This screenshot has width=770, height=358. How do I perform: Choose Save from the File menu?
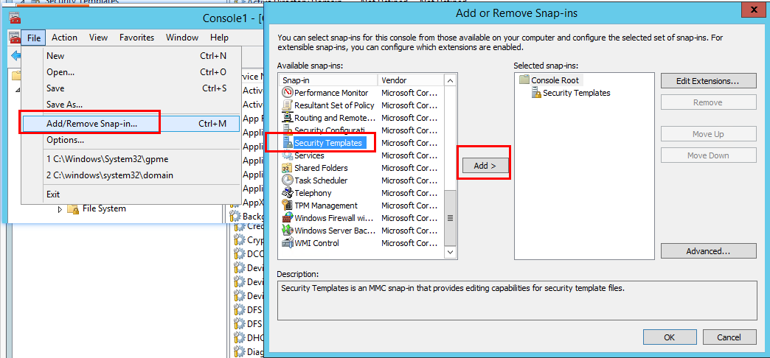click(x=131, y=88)
